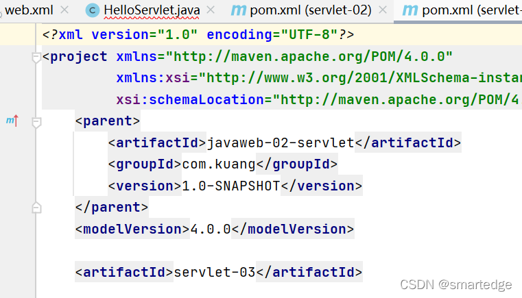Click Maven icon of pom.xml (servlet-02) tab
The width and height of the screenshot is (522, 298).
pyautogui.click(x=239, y=11)
